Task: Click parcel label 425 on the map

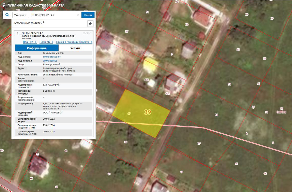Action: tap(147, 80)
